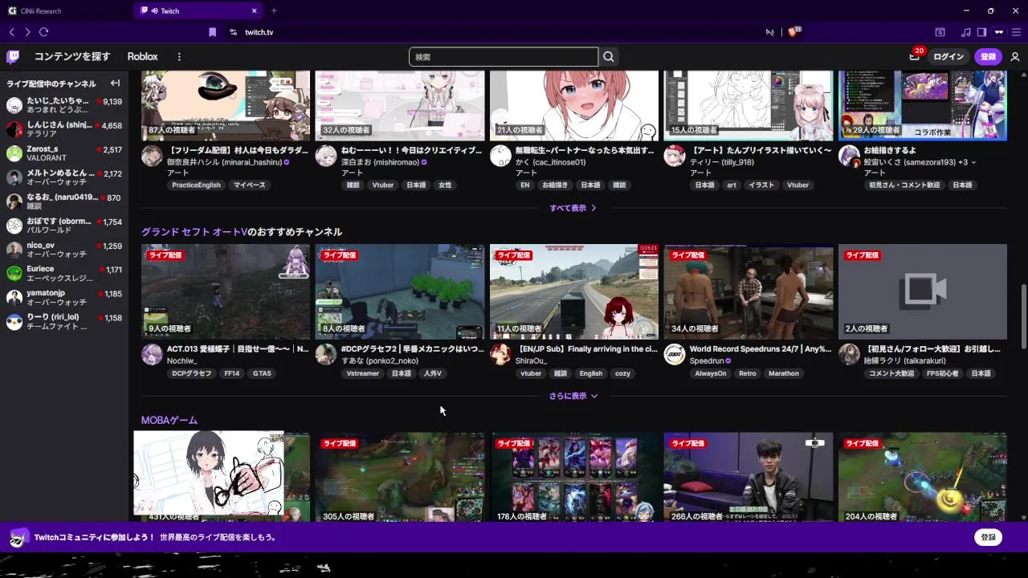
Task: Click the header 登録 sign-up button
Action: pos(989,57)
